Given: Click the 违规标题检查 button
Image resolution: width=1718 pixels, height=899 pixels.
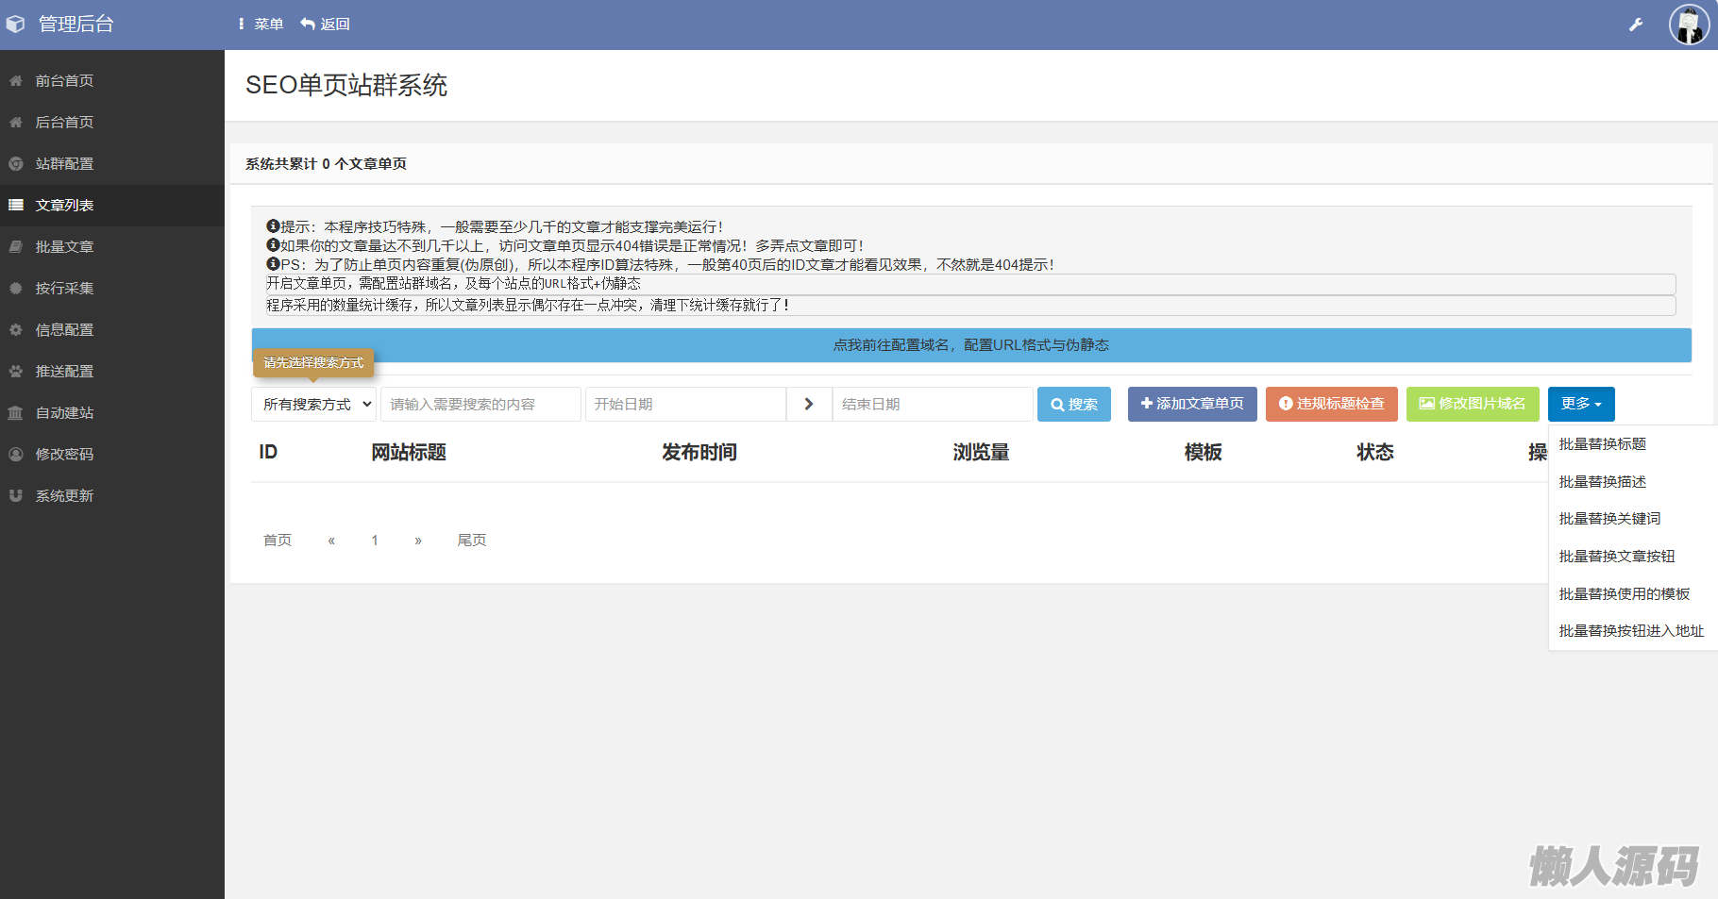Looking at the screenshot, I should [1331, 404].
